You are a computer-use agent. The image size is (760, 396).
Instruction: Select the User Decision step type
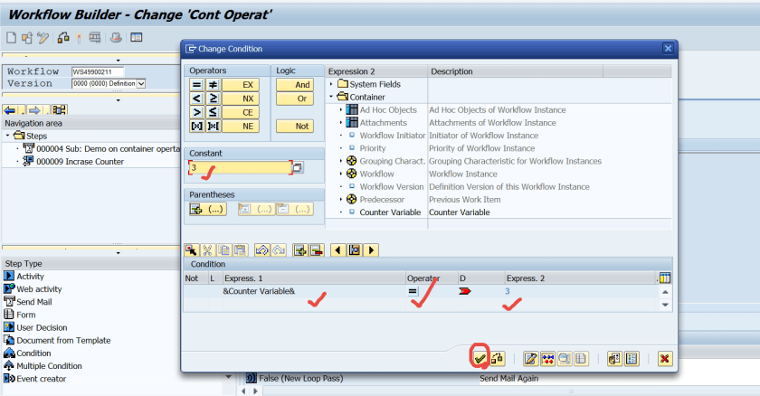[42, 327]
